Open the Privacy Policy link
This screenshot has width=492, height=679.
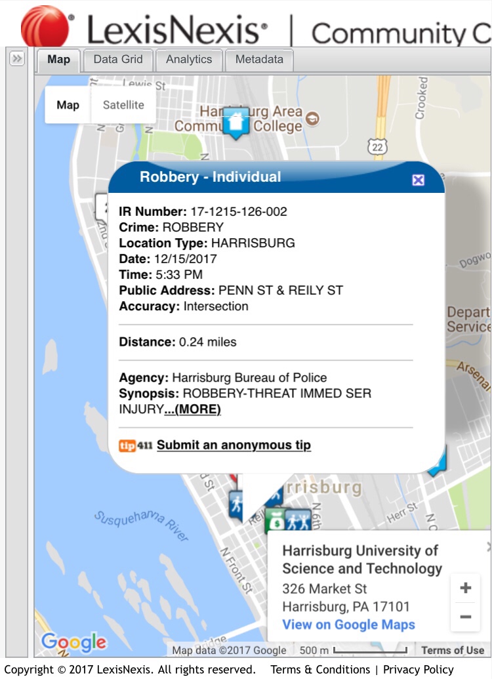point(419,669)
